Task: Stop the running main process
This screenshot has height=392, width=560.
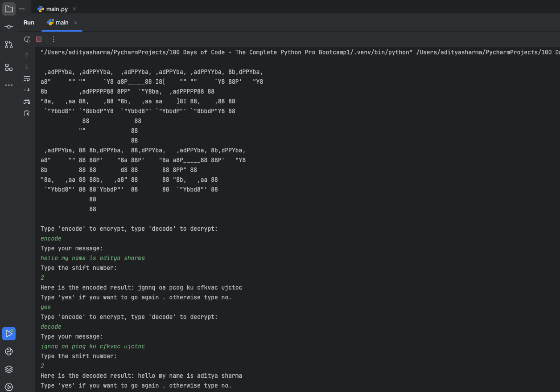Action: point(39,39)
